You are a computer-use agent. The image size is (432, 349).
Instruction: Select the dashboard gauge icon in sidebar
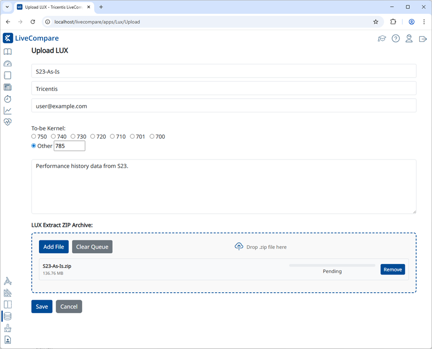point(7,63)
